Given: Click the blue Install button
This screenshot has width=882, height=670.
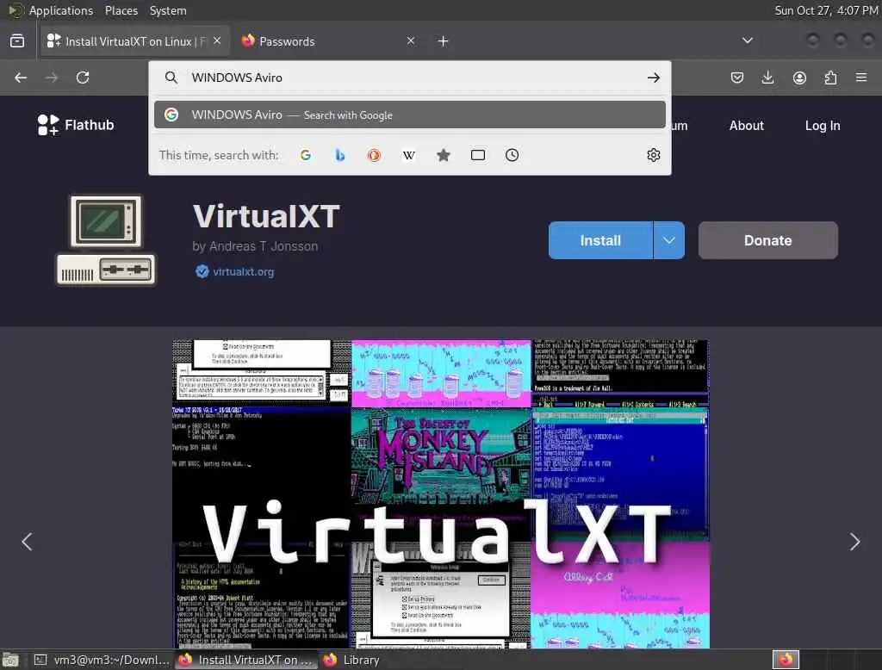Looking at the screenshot, I should pyautogui.click(x=600, y=240).
